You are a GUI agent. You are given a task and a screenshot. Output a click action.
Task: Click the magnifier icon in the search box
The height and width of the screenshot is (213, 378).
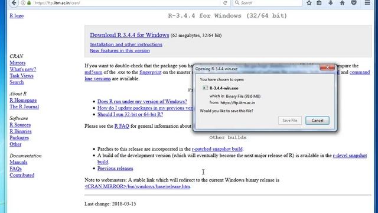click(237, 2)
